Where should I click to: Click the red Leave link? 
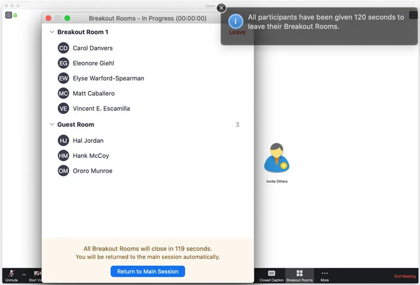237,32
